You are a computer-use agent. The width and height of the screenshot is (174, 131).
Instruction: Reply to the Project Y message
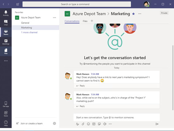coord(81,106)
